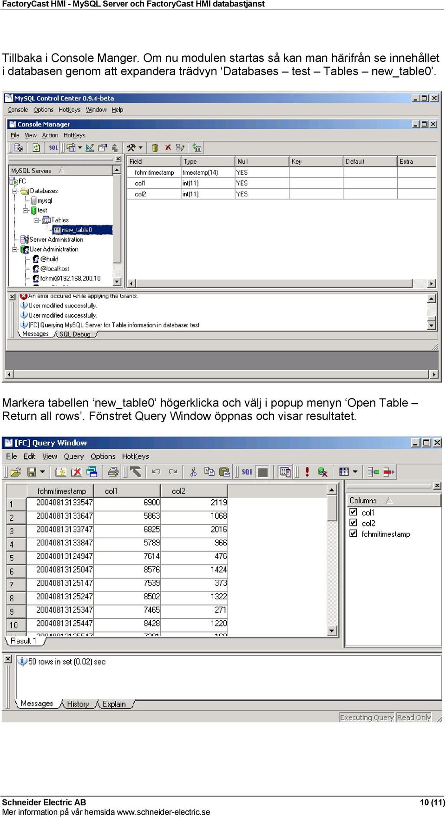Click result grid vertical scrollbar down arrow
This screenshot has width=446, height=817.
332,631
